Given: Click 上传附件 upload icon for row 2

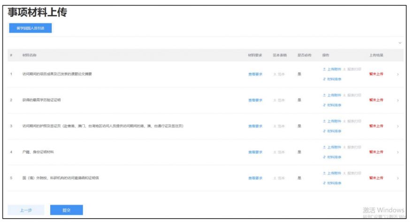Looking at the screenshot, I should (324, 95).
